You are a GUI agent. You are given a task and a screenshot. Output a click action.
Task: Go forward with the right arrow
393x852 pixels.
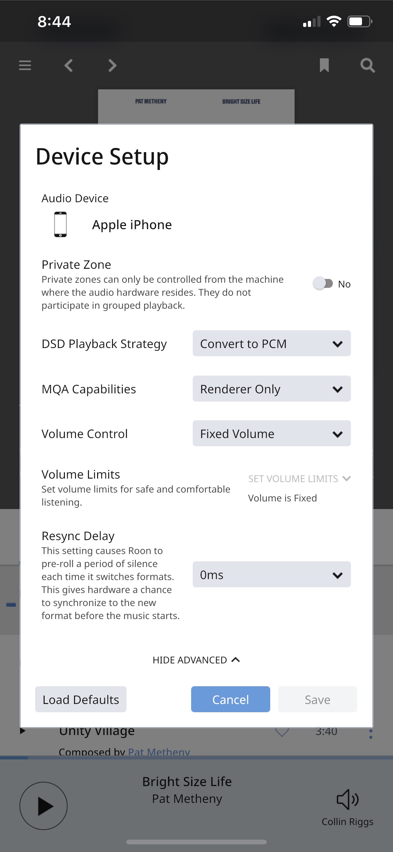pos(112,65)
